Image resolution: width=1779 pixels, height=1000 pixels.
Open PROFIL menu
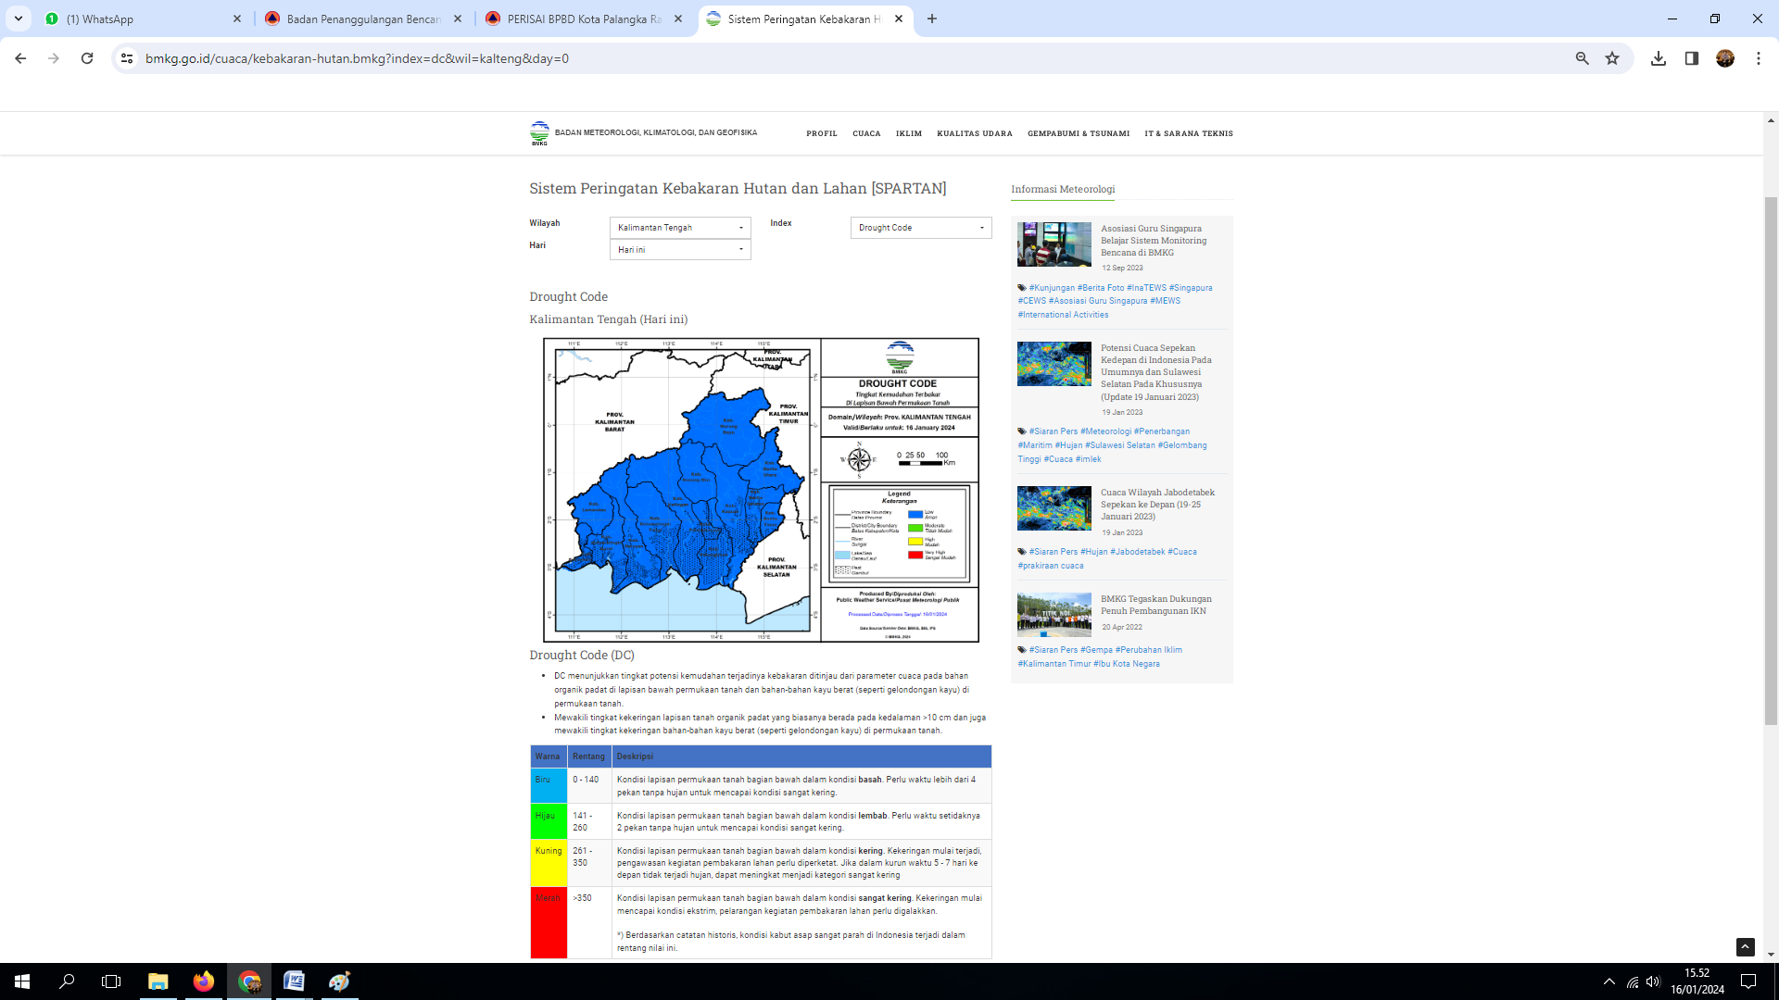click(822, 133)
